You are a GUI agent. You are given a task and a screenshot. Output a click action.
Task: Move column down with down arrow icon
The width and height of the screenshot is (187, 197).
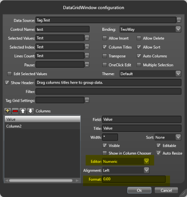pyautogui.click(x=30, y=111)
